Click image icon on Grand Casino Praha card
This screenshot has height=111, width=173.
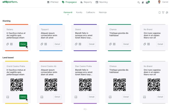tap(8, 97)
